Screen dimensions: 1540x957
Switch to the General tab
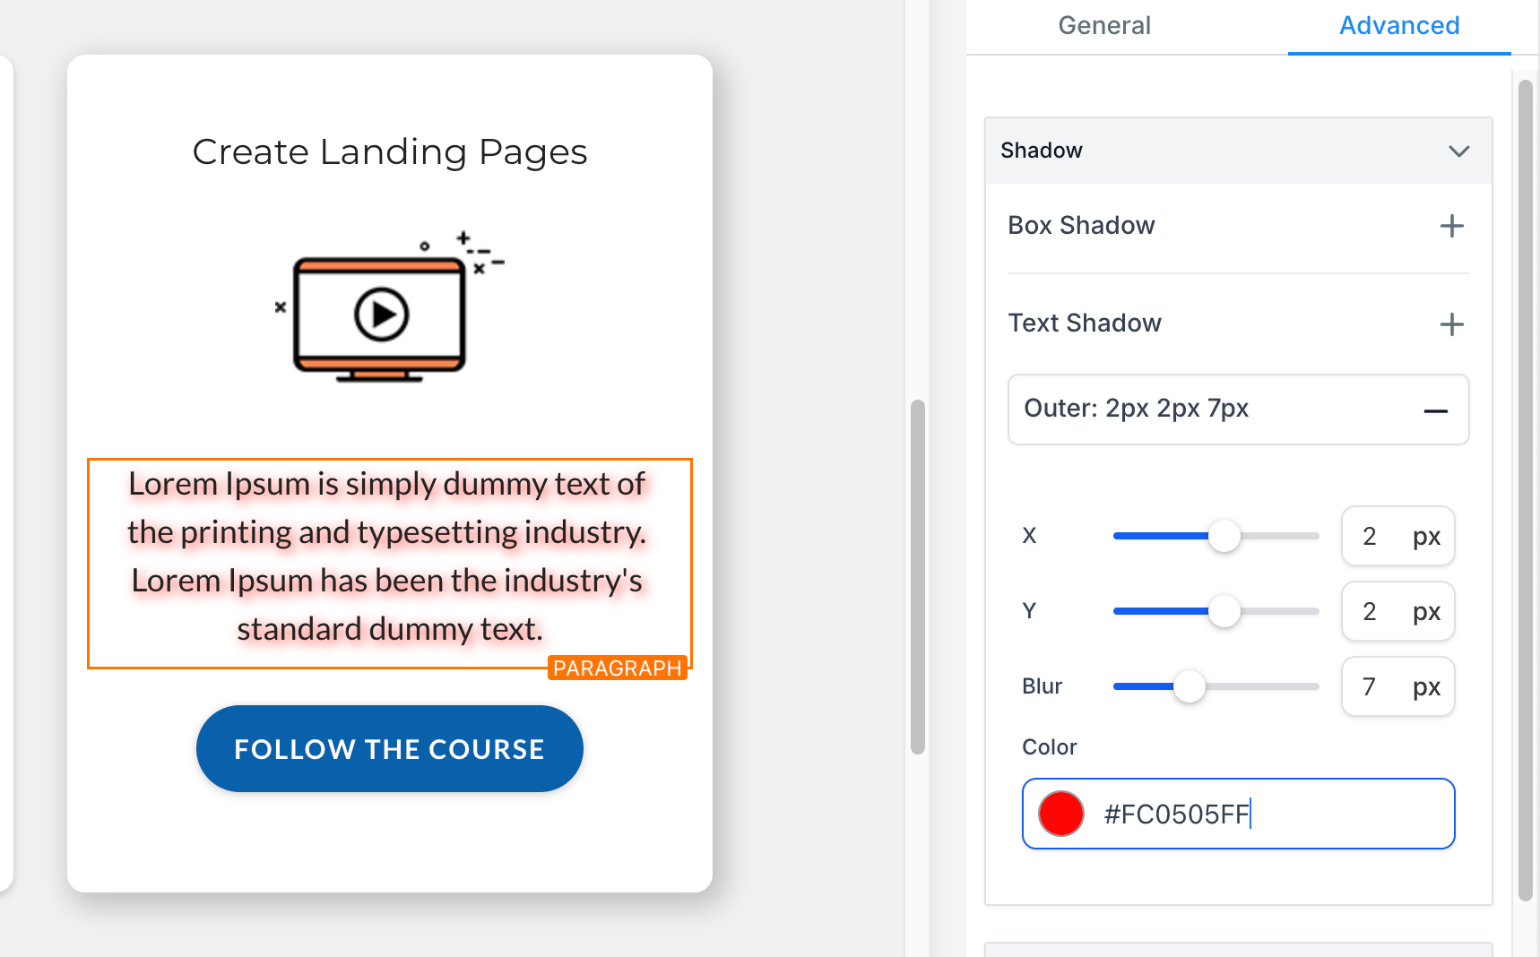coord(1104,25)
